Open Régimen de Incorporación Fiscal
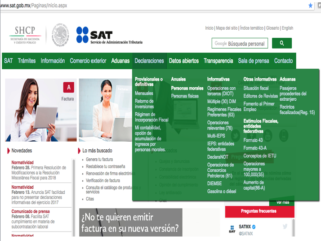The height and width of the screenshot is (241, 321). tap(152, 117)
